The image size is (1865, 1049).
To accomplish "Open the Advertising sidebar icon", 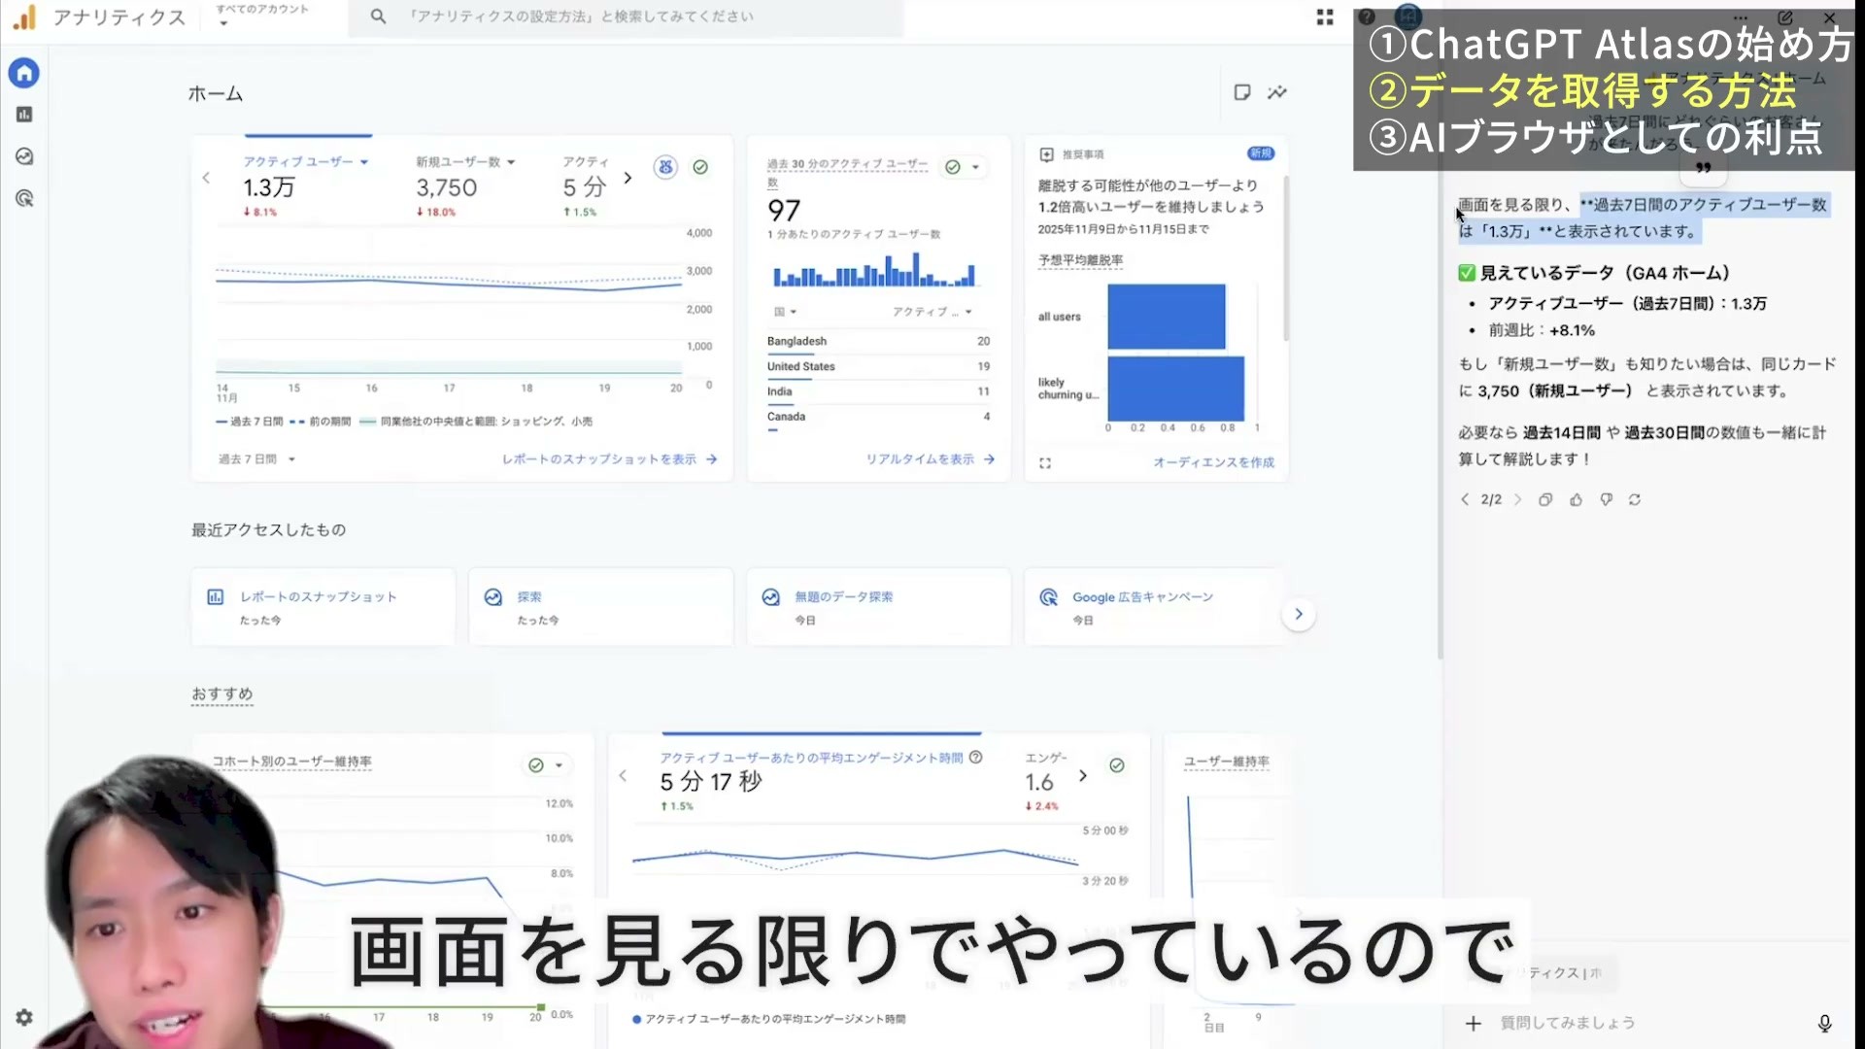I will (x=24, y=198).
